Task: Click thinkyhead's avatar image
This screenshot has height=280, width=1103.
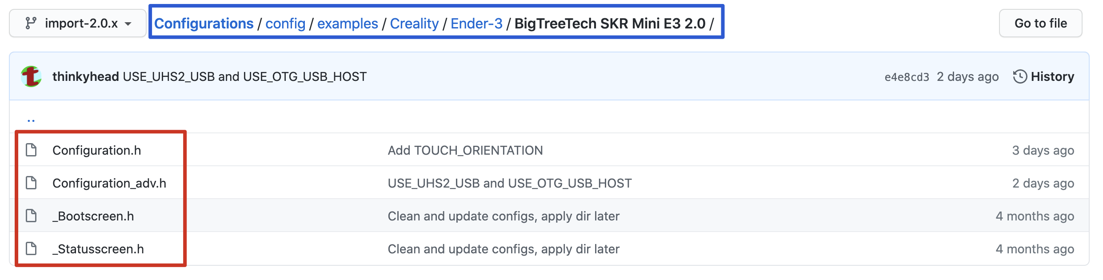Action: click(x=31, y=76)
